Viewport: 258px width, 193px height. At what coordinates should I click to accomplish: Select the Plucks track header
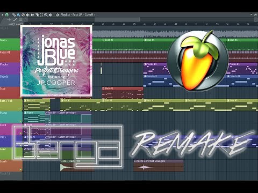10,68
